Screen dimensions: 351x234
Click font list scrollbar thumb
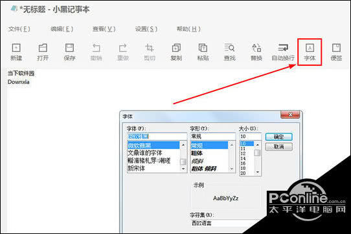tap(183, 162)
